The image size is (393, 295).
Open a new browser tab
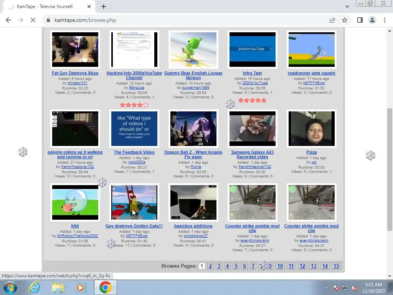point(104,7)
